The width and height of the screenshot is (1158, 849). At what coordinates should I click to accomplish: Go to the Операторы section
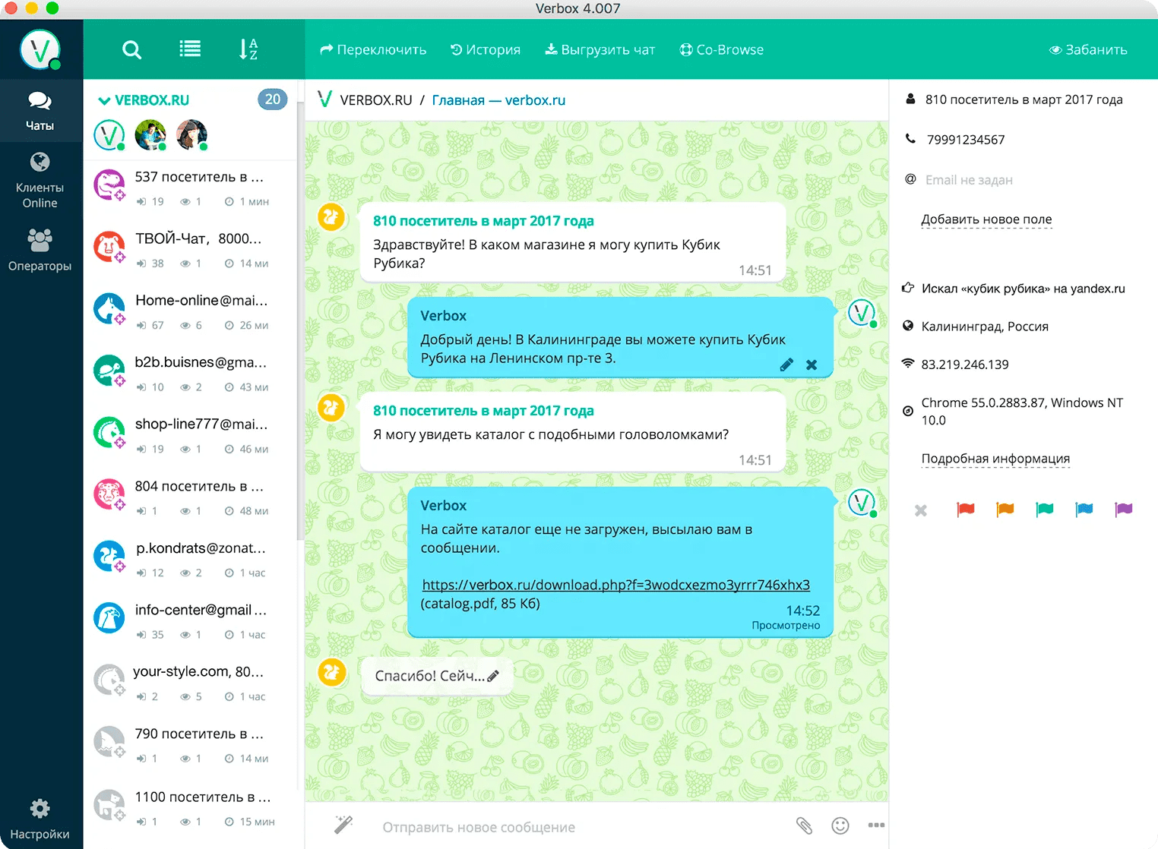pyautogui.click(x=40, y=250)
